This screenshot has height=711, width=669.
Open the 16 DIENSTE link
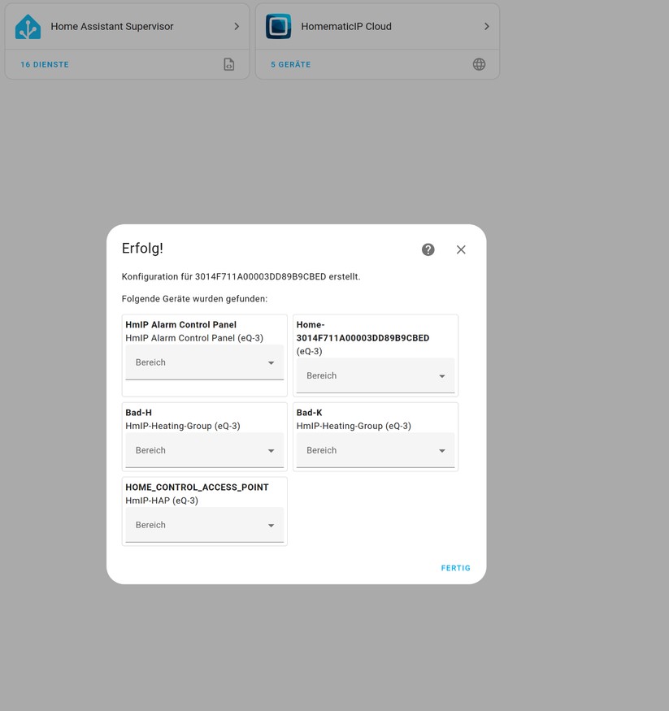44,64
